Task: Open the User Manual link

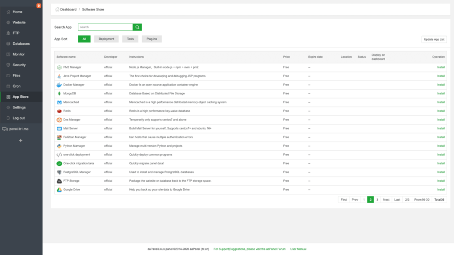Action: pyautogui.click(x=298, y=249)
